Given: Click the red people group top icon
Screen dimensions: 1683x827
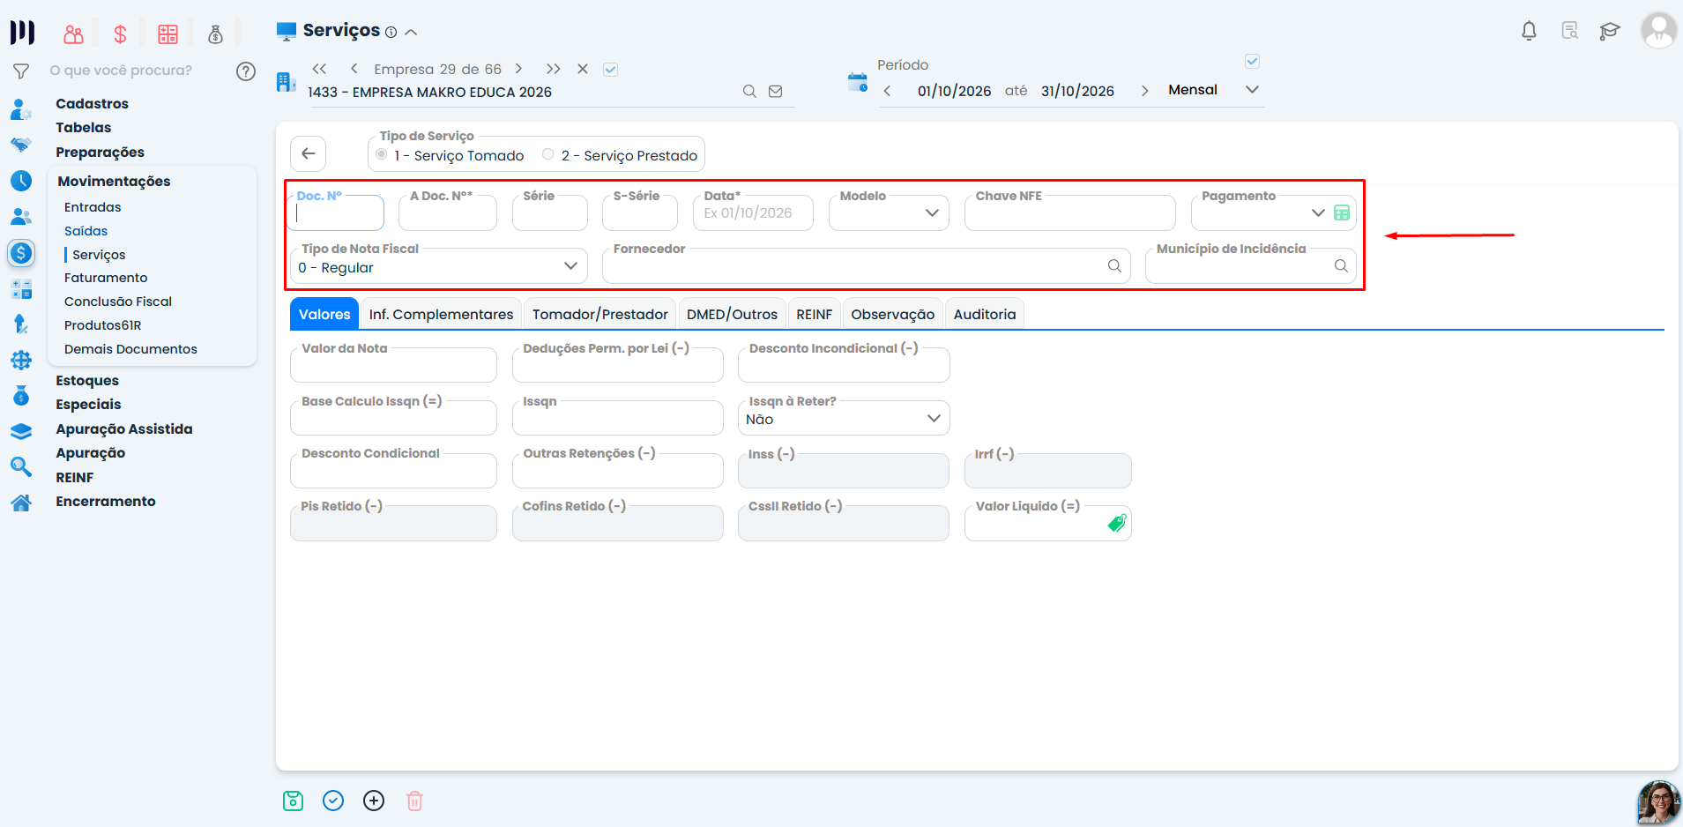Looking at the screenshot, I should point(74,34).
